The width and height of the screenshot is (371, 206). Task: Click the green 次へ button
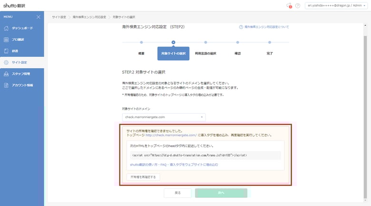click(221, 193)
